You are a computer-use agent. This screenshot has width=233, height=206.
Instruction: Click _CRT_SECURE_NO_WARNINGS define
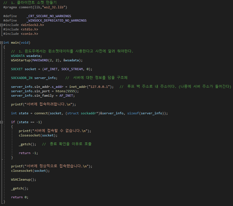coord(49,16)
